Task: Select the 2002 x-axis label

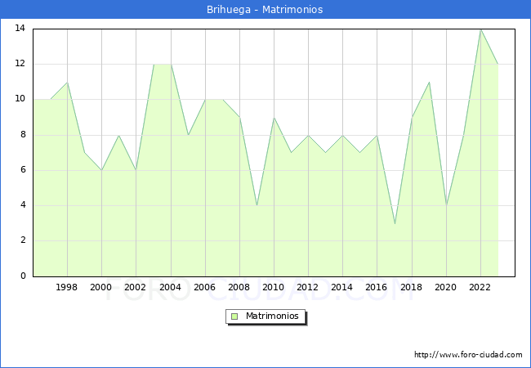Action: click(135, 287)
